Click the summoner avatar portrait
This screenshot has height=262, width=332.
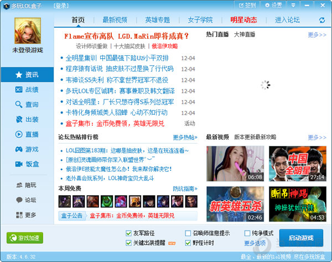[x=28, y=30]
